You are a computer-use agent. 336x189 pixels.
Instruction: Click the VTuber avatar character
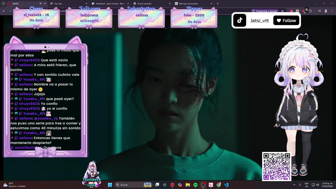pos(299,105)
